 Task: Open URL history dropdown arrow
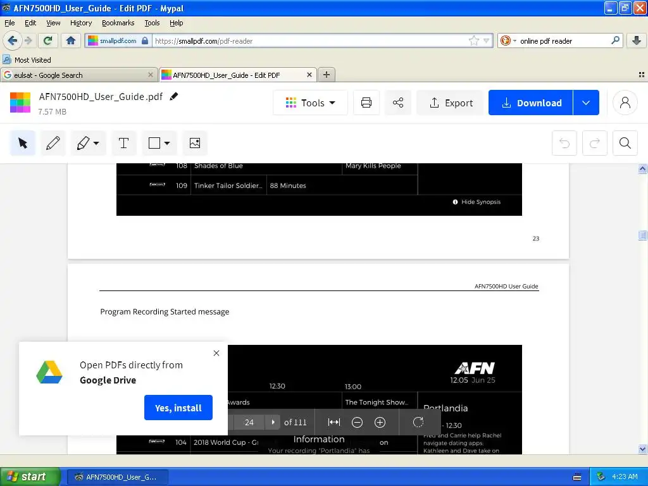(x=487, y=40)
